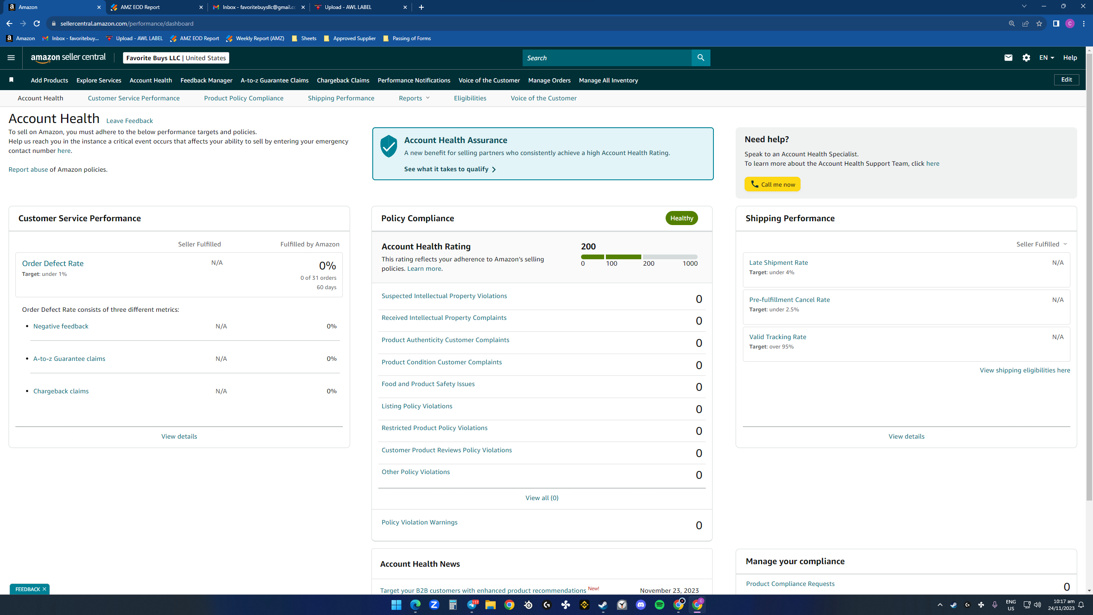Open Spotify from the taskbar
This screenshot has width=1093, height=615.
tap(660, 605)
